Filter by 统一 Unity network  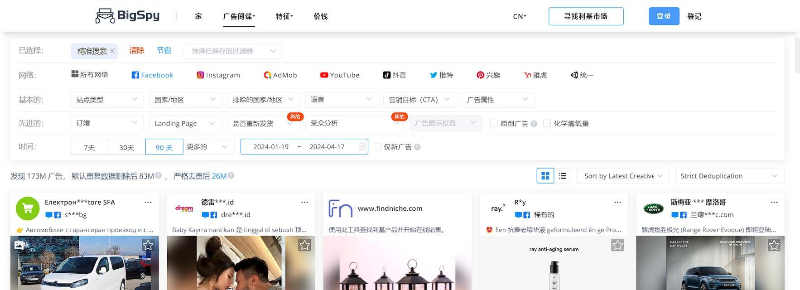[582, 75]
